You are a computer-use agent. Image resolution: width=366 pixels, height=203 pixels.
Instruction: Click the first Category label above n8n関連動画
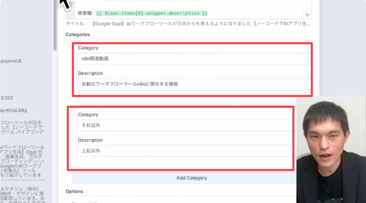coord(88,48)
